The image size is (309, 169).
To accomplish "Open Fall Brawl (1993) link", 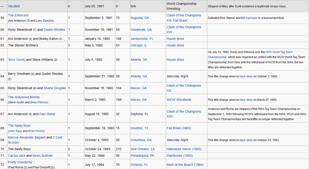I will [x=179, y=128].
